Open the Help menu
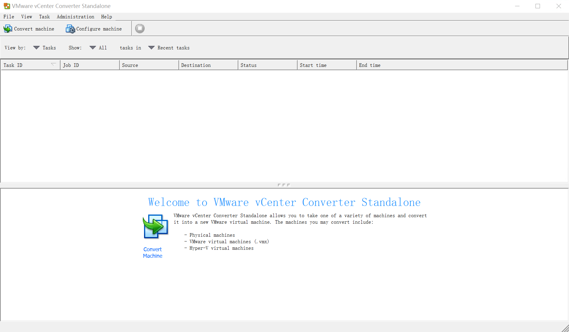This screenshot has height=332, width=569. [x=106, y=17]
